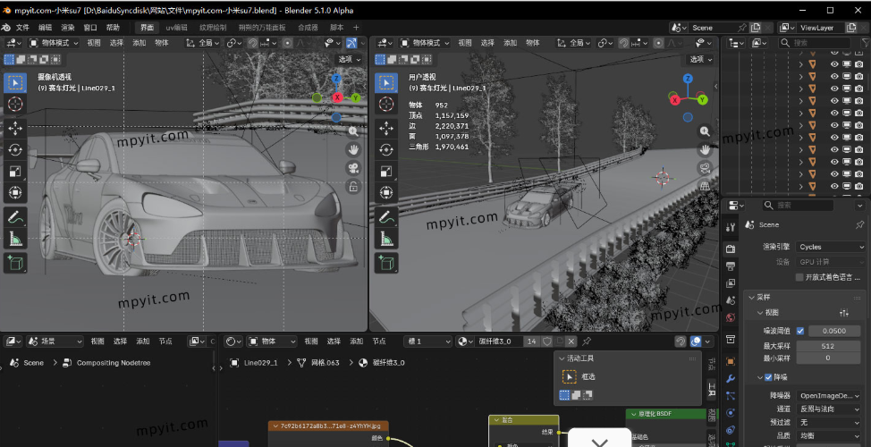The image size is (871, 447).
Task: Click zoom magnifier in user perspective viewport
Action: click(x=705, y=131)
